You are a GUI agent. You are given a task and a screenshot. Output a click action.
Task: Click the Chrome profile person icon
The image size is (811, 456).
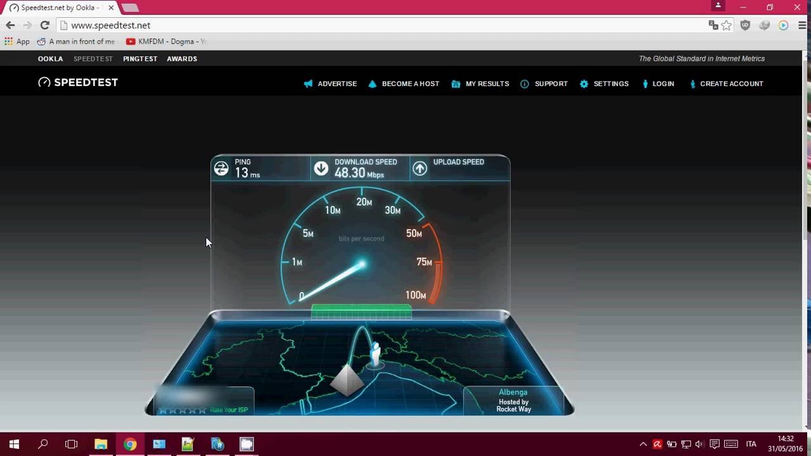pos(718,5)
